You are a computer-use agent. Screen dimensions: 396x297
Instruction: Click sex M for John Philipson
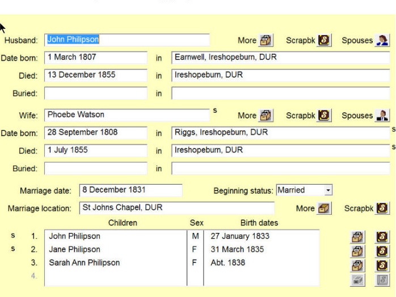pos(195,236)
